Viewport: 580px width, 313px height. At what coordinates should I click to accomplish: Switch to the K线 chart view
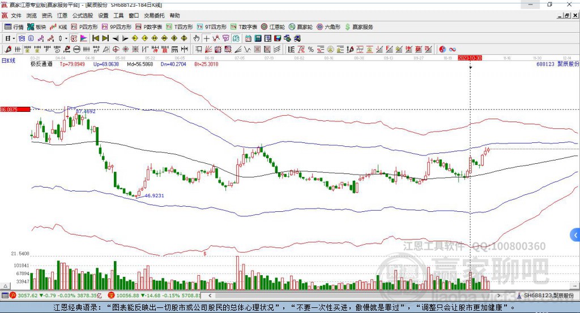coord(58,27)
